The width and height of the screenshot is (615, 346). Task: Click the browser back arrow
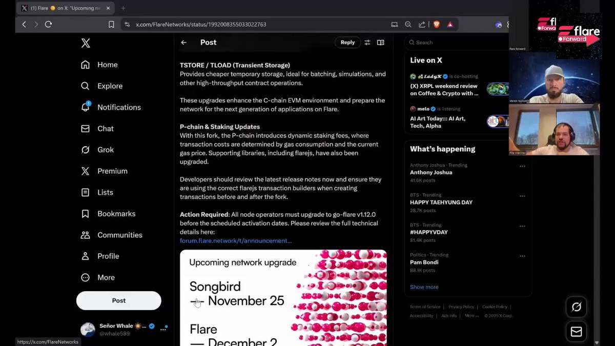pos(24,24)
